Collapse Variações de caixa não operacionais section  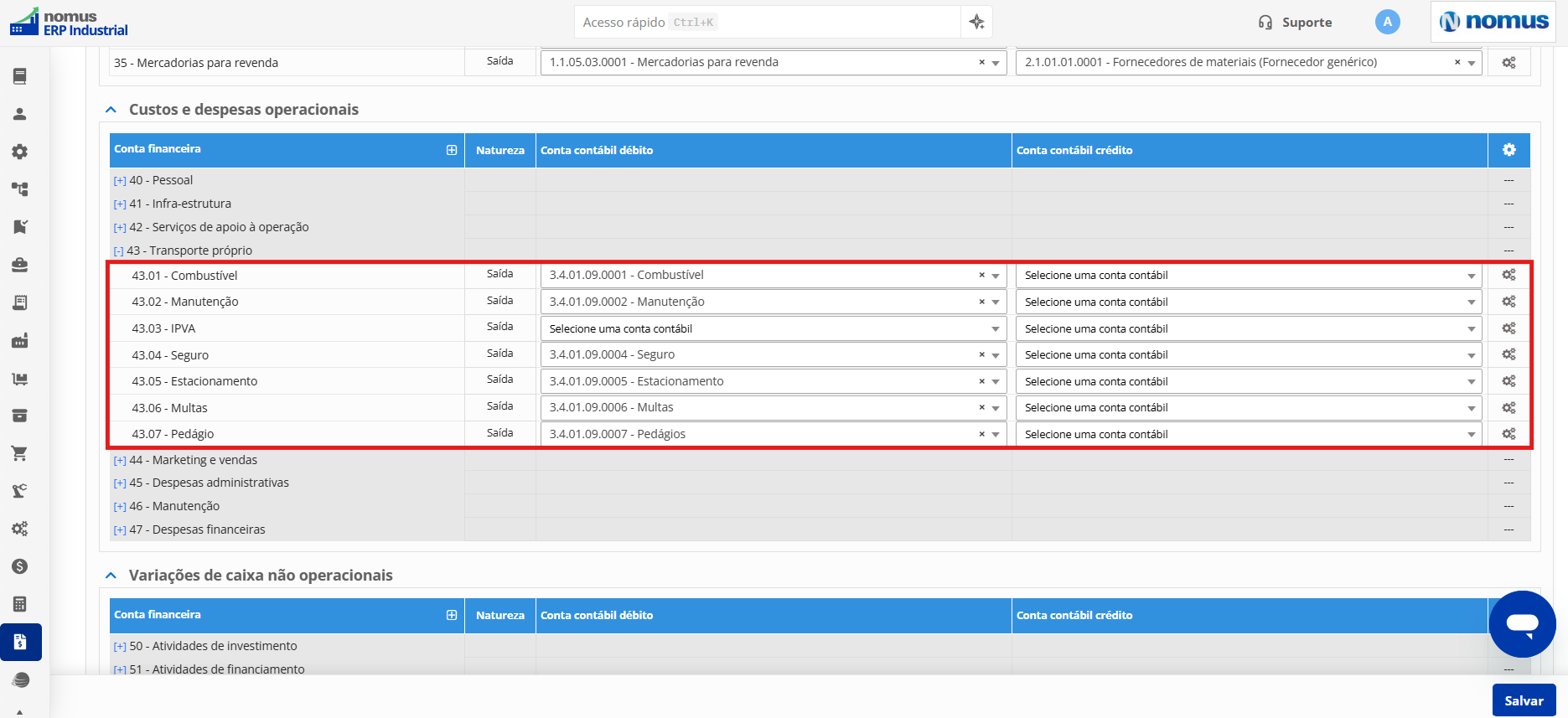pos(111,576)
